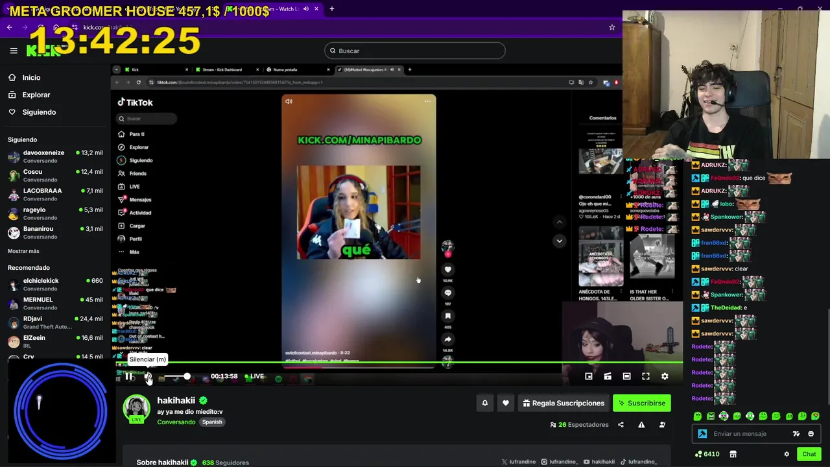830x467 pixels.
Task: Click Mensajes in streamed TikTok page
Action: click(140, 200)
